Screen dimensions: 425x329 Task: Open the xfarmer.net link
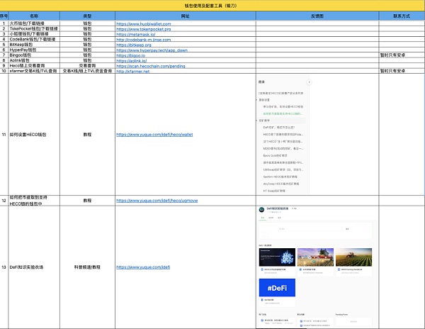coord(135,72)
